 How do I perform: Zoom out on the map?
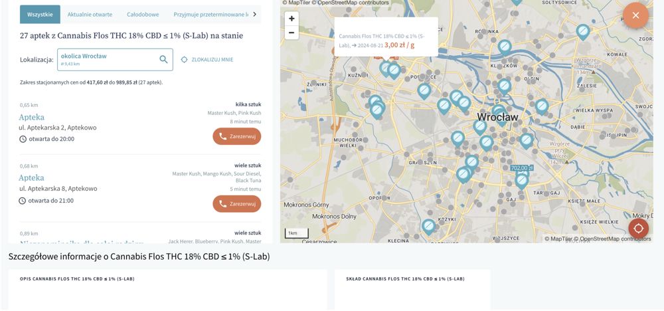tap(291, 32)
